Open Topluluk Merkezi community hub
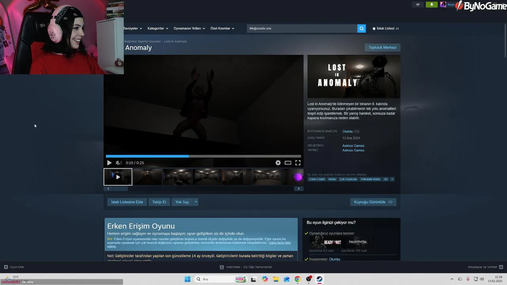This screenshot has width=507, height=285. tap(382, 47)
